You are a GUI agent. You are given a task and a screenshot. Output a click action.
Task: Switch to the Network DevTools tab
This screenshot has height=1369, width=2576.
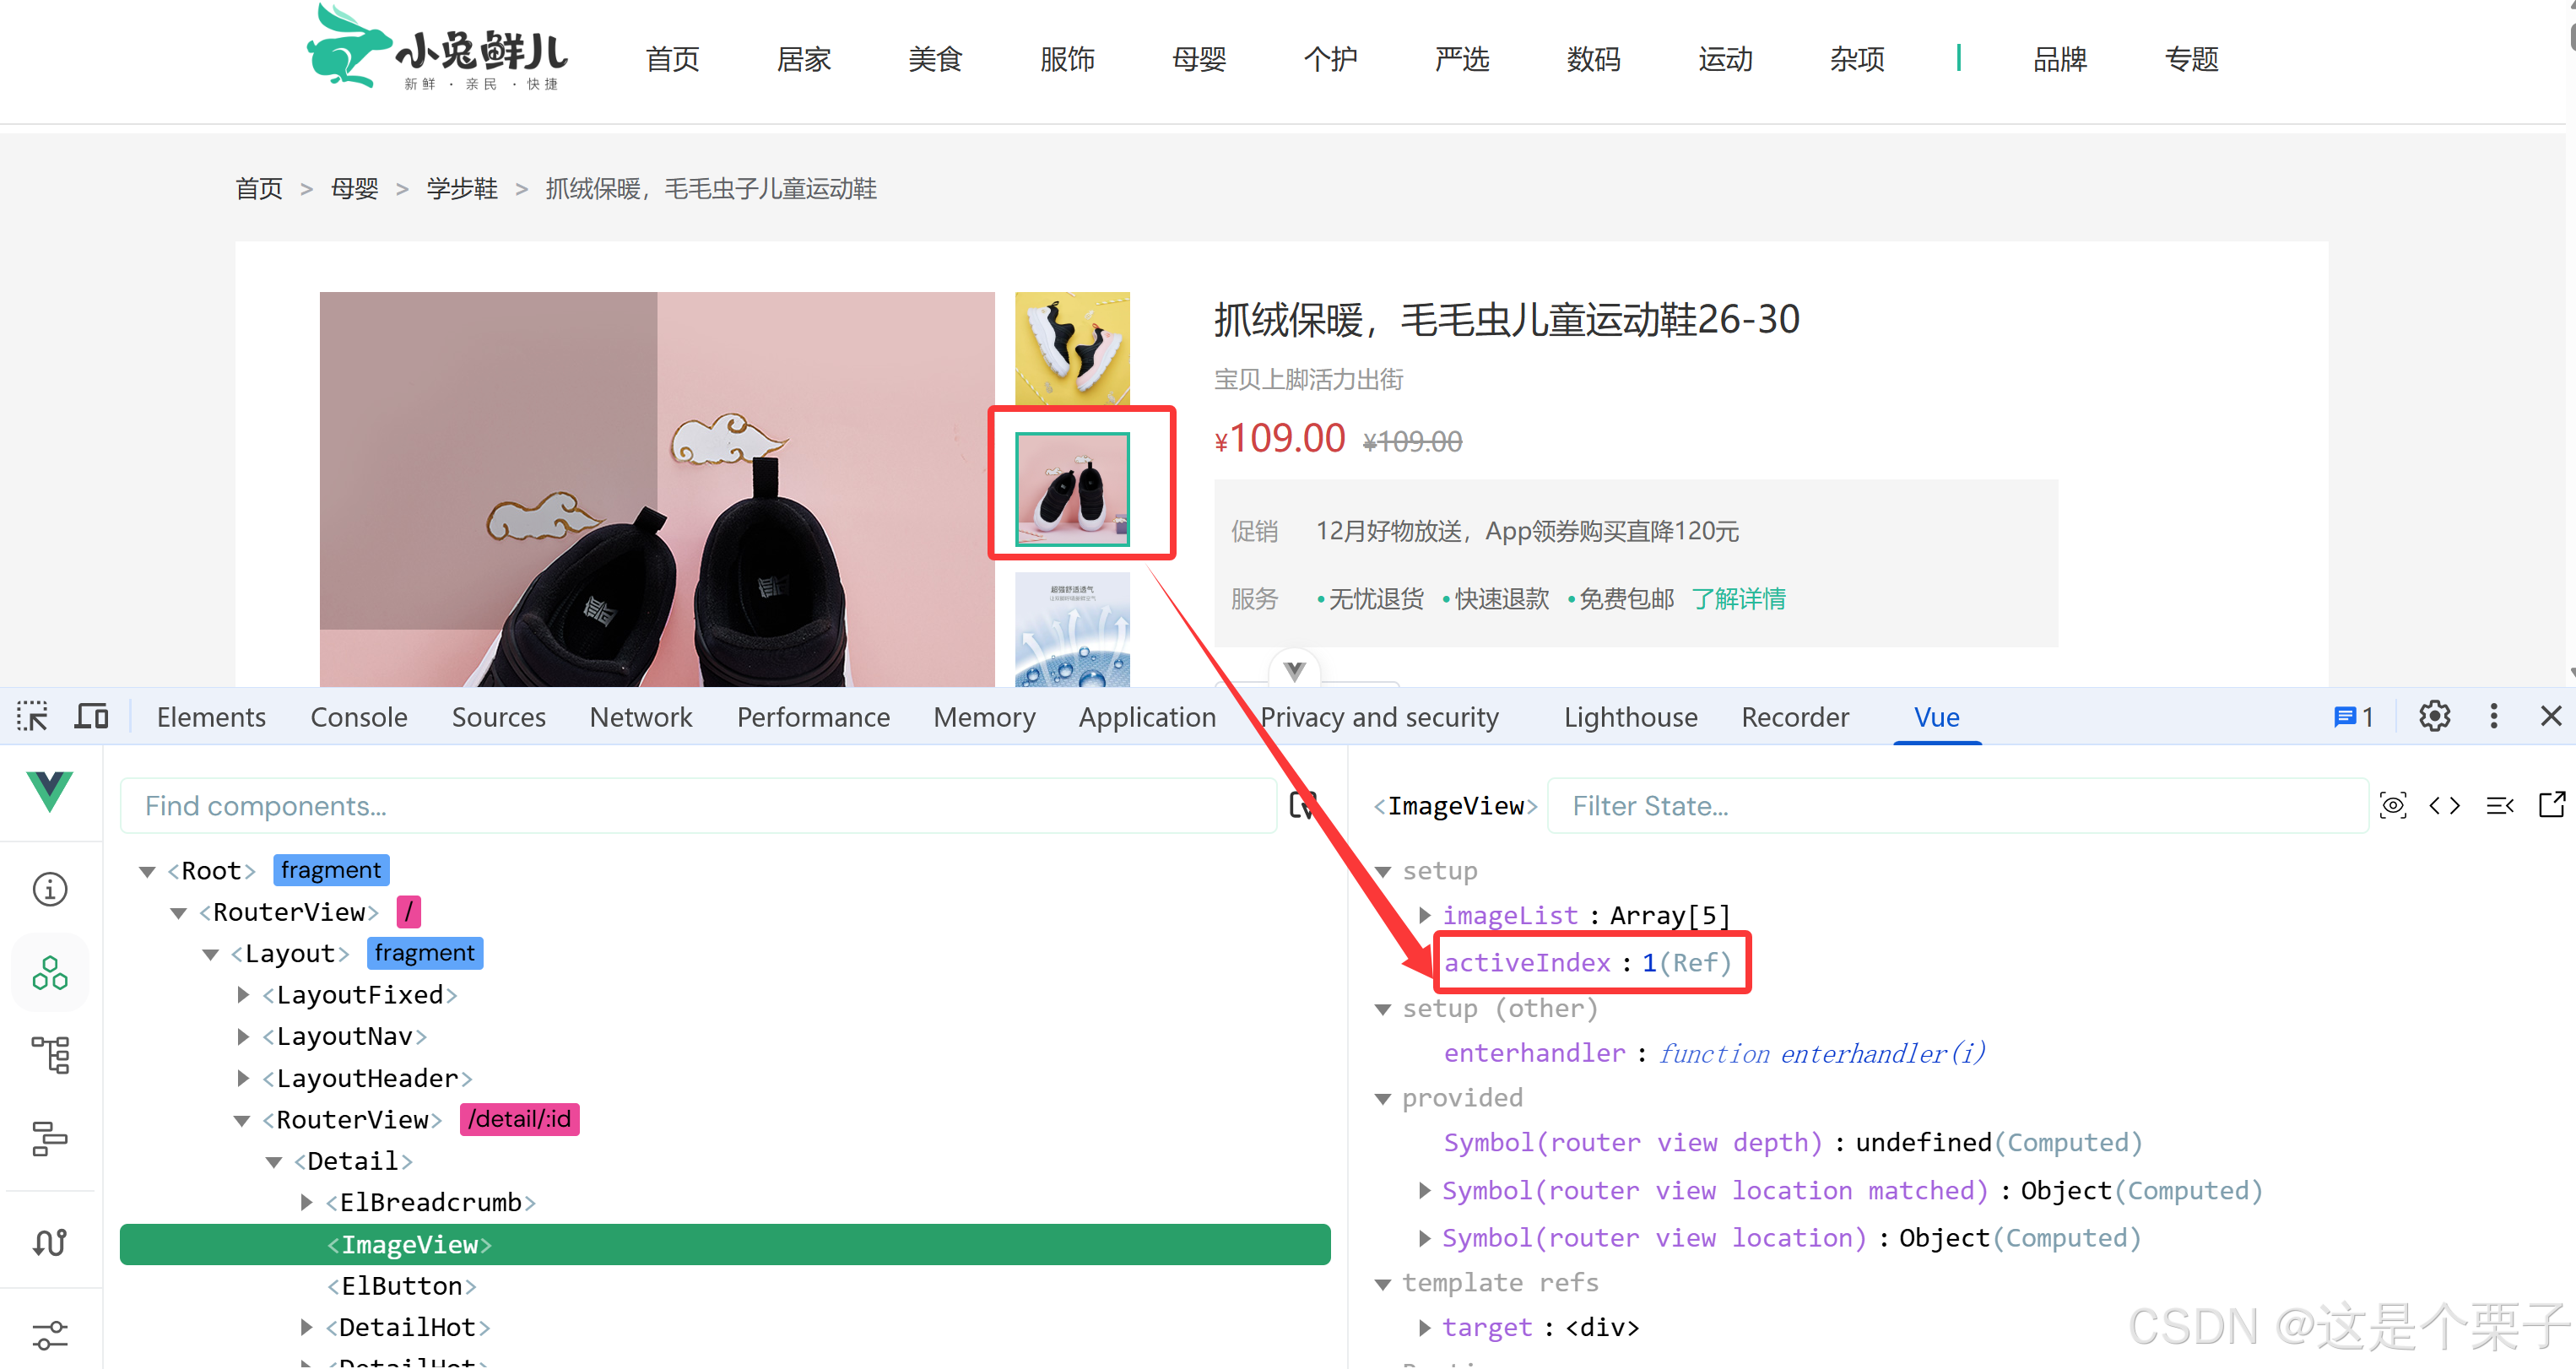pyautogui.click(x=640, y=716)
